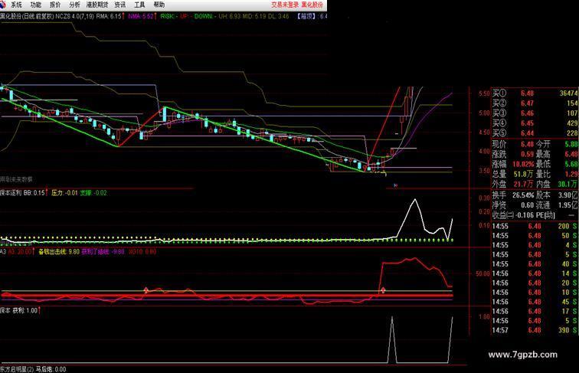
Task: Click the 4.00 price axis label
Action: tap(484, 152)
